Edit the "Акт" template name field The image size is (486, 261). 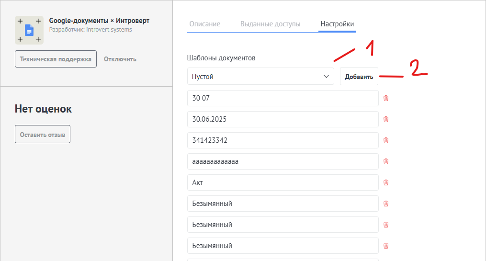[x=283, y=182]
